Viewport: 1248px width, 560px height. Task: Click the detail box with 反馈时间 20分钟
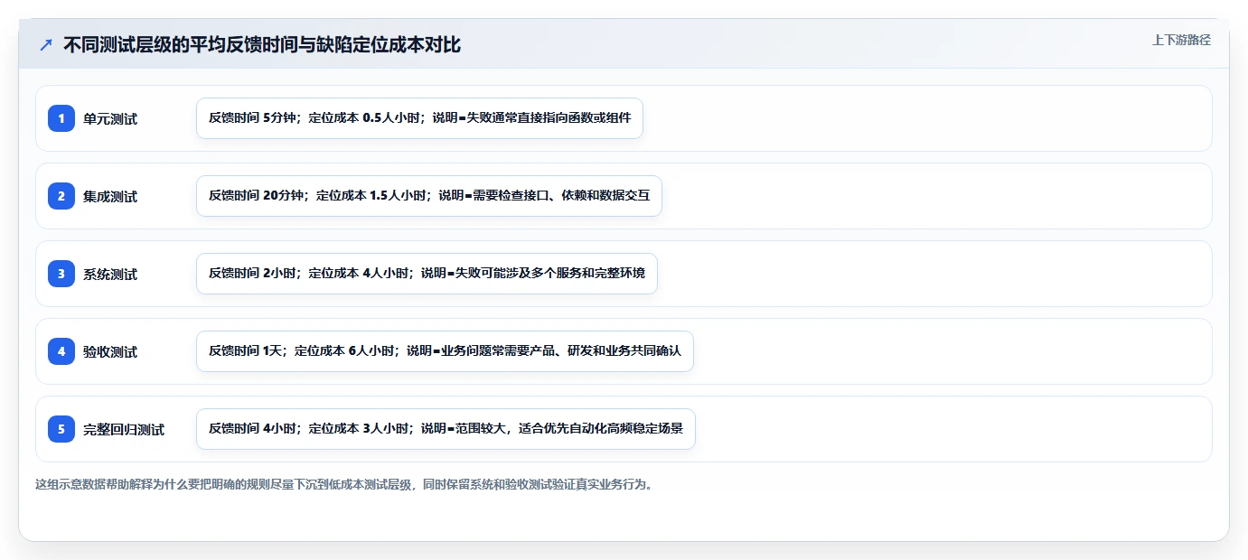point(429,196)
